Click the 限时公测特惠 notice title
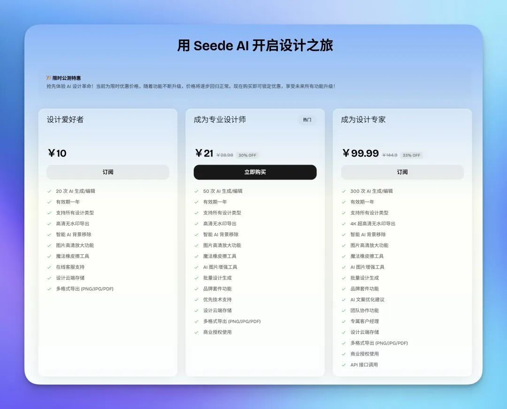This screenshot has height=409, width=507. [x=67, y=78]
